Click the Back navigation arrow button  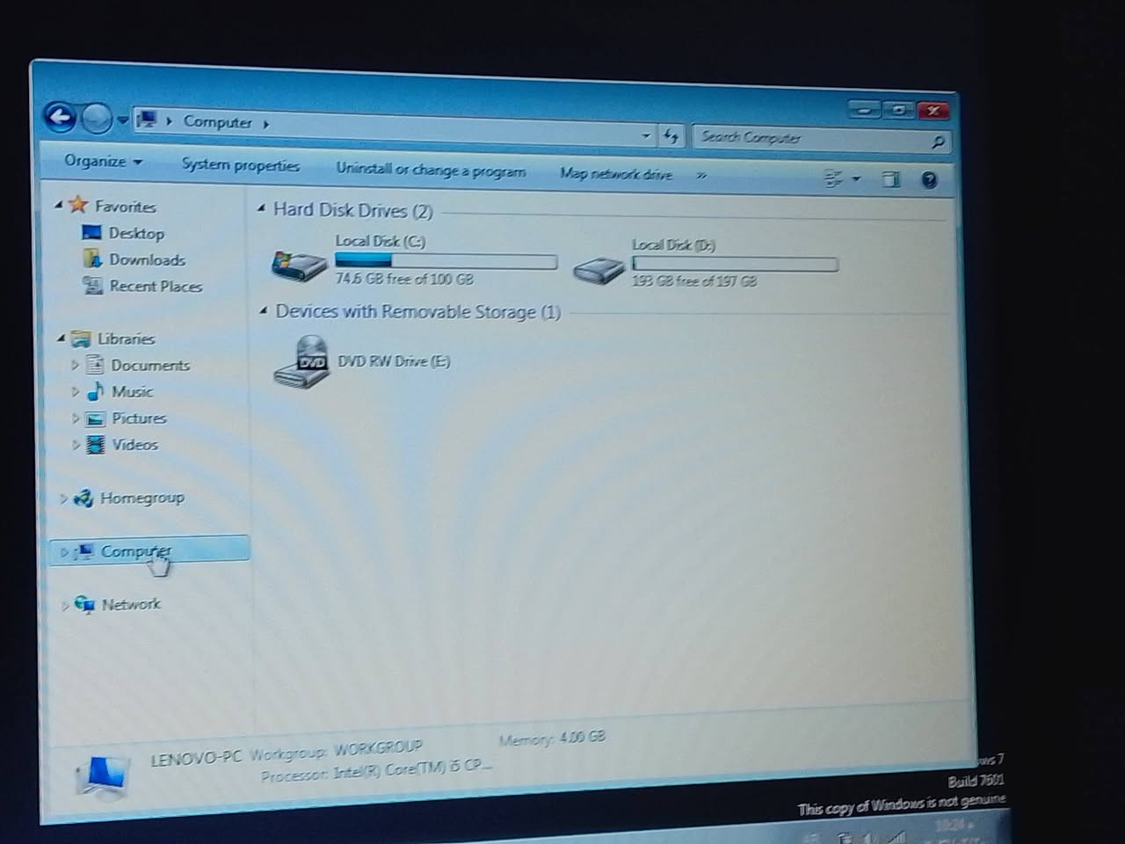60,117
